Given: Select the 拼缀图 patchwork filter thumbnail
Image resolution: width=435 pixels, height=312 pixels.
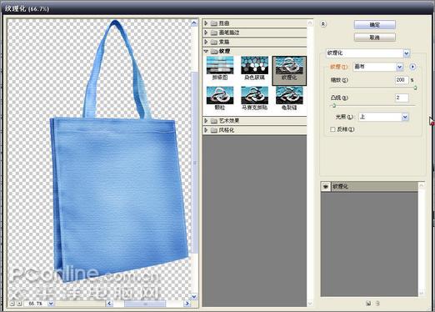Looking at the screenshot, I should (x=220, y=68).
